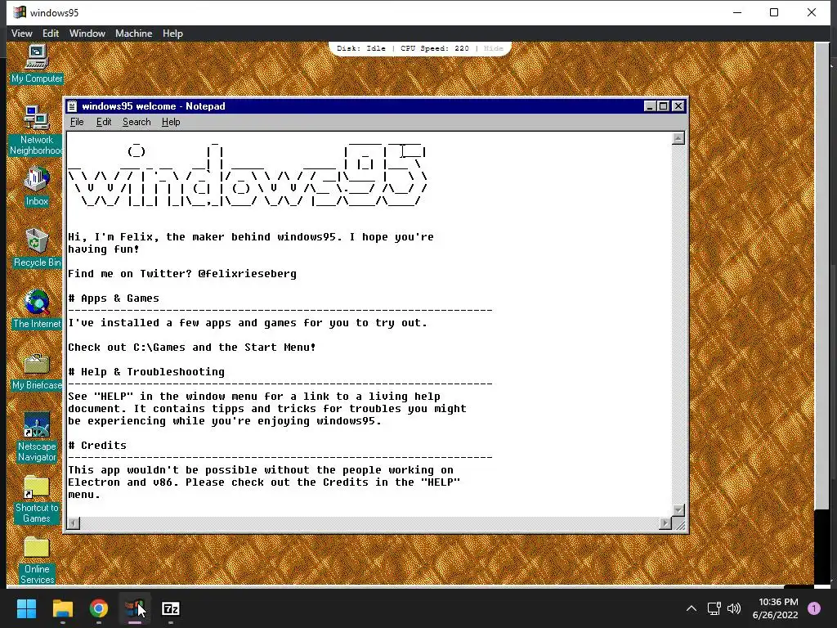837x628 pixels.
Task: Open the emulator Edit menu
Action: [51, 33]
